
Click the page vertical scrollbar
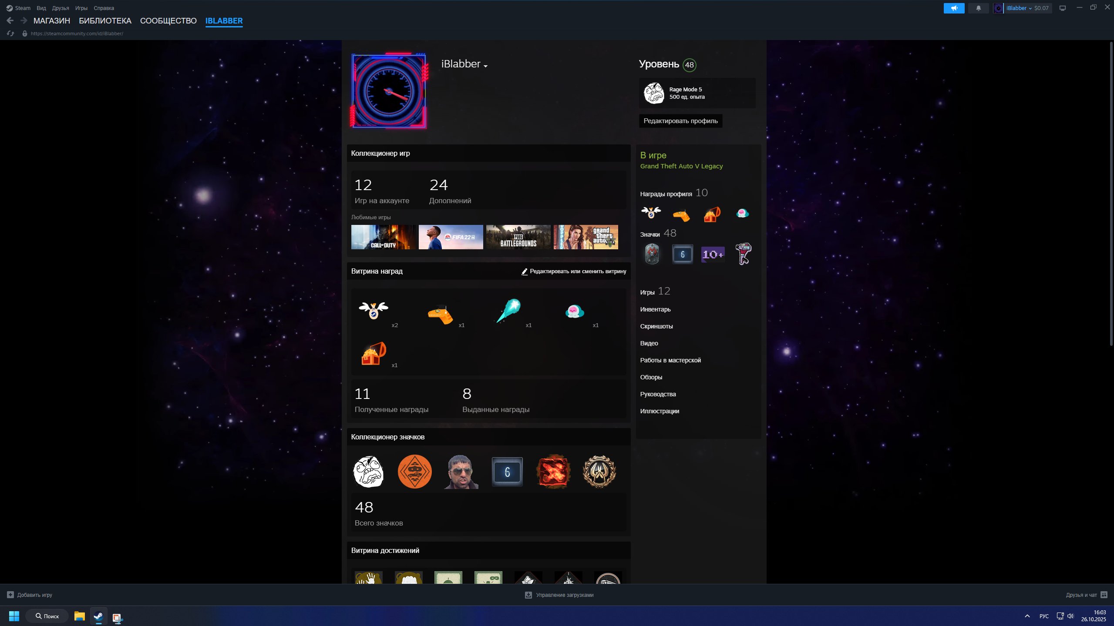[1111, 194]
